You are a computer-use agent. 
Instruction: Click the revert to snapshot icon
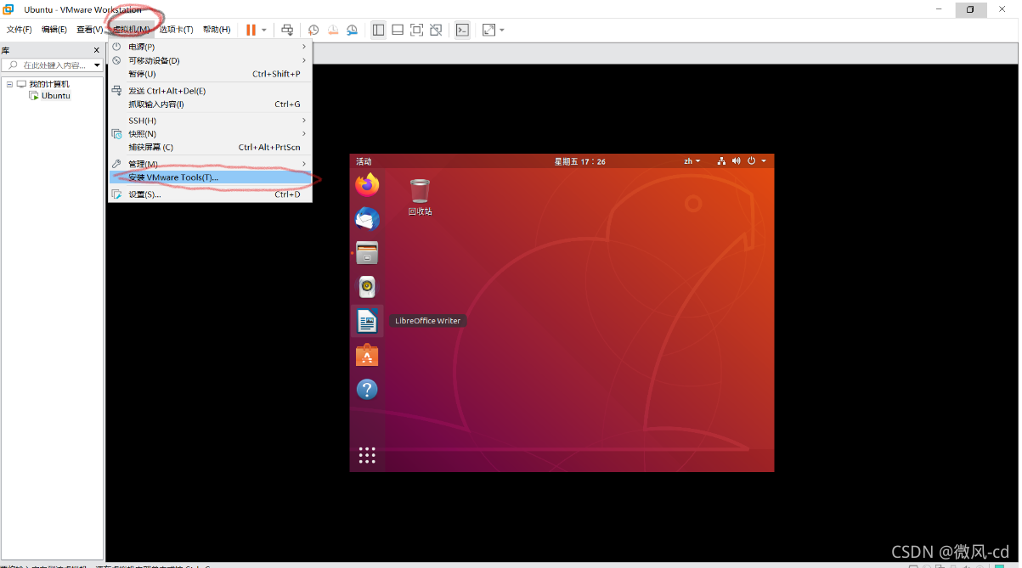pos(333,30)
